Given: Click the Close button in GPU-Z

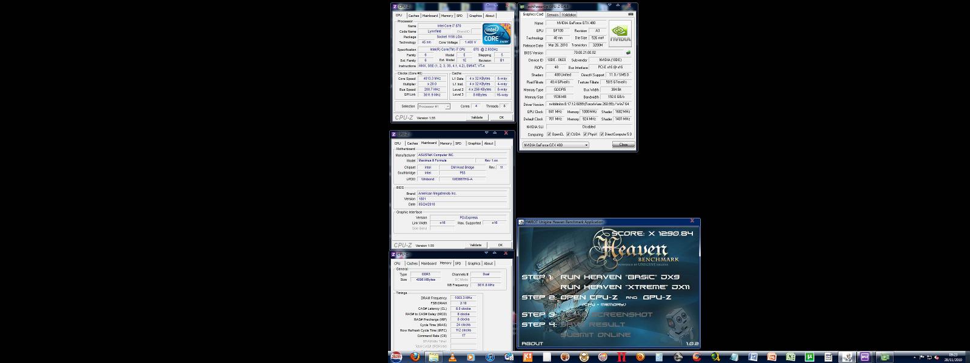Looking at the screenshot, I should click(x=623, y=145).
